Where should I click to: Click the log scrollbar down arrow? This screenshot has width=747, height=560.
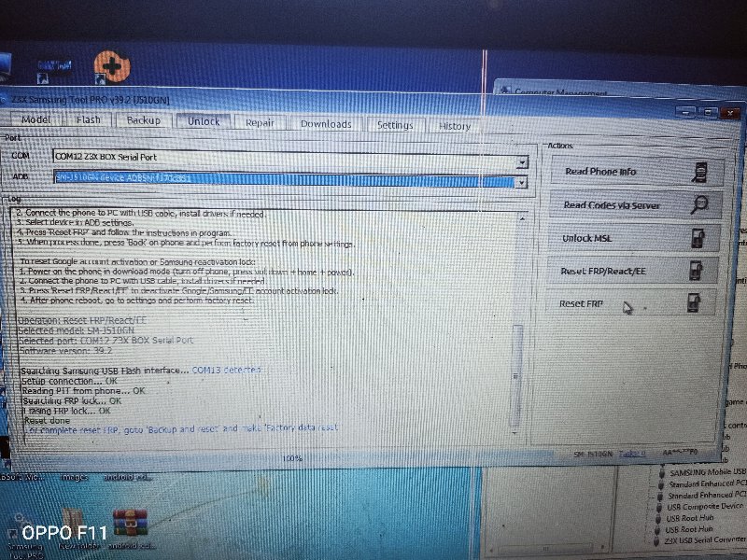point(515,432)
